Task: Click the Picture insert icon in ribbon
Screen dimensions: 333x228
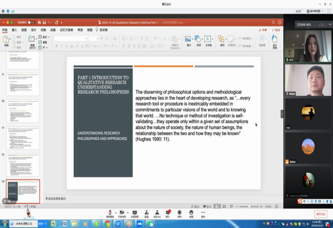Action: point(188,41)
